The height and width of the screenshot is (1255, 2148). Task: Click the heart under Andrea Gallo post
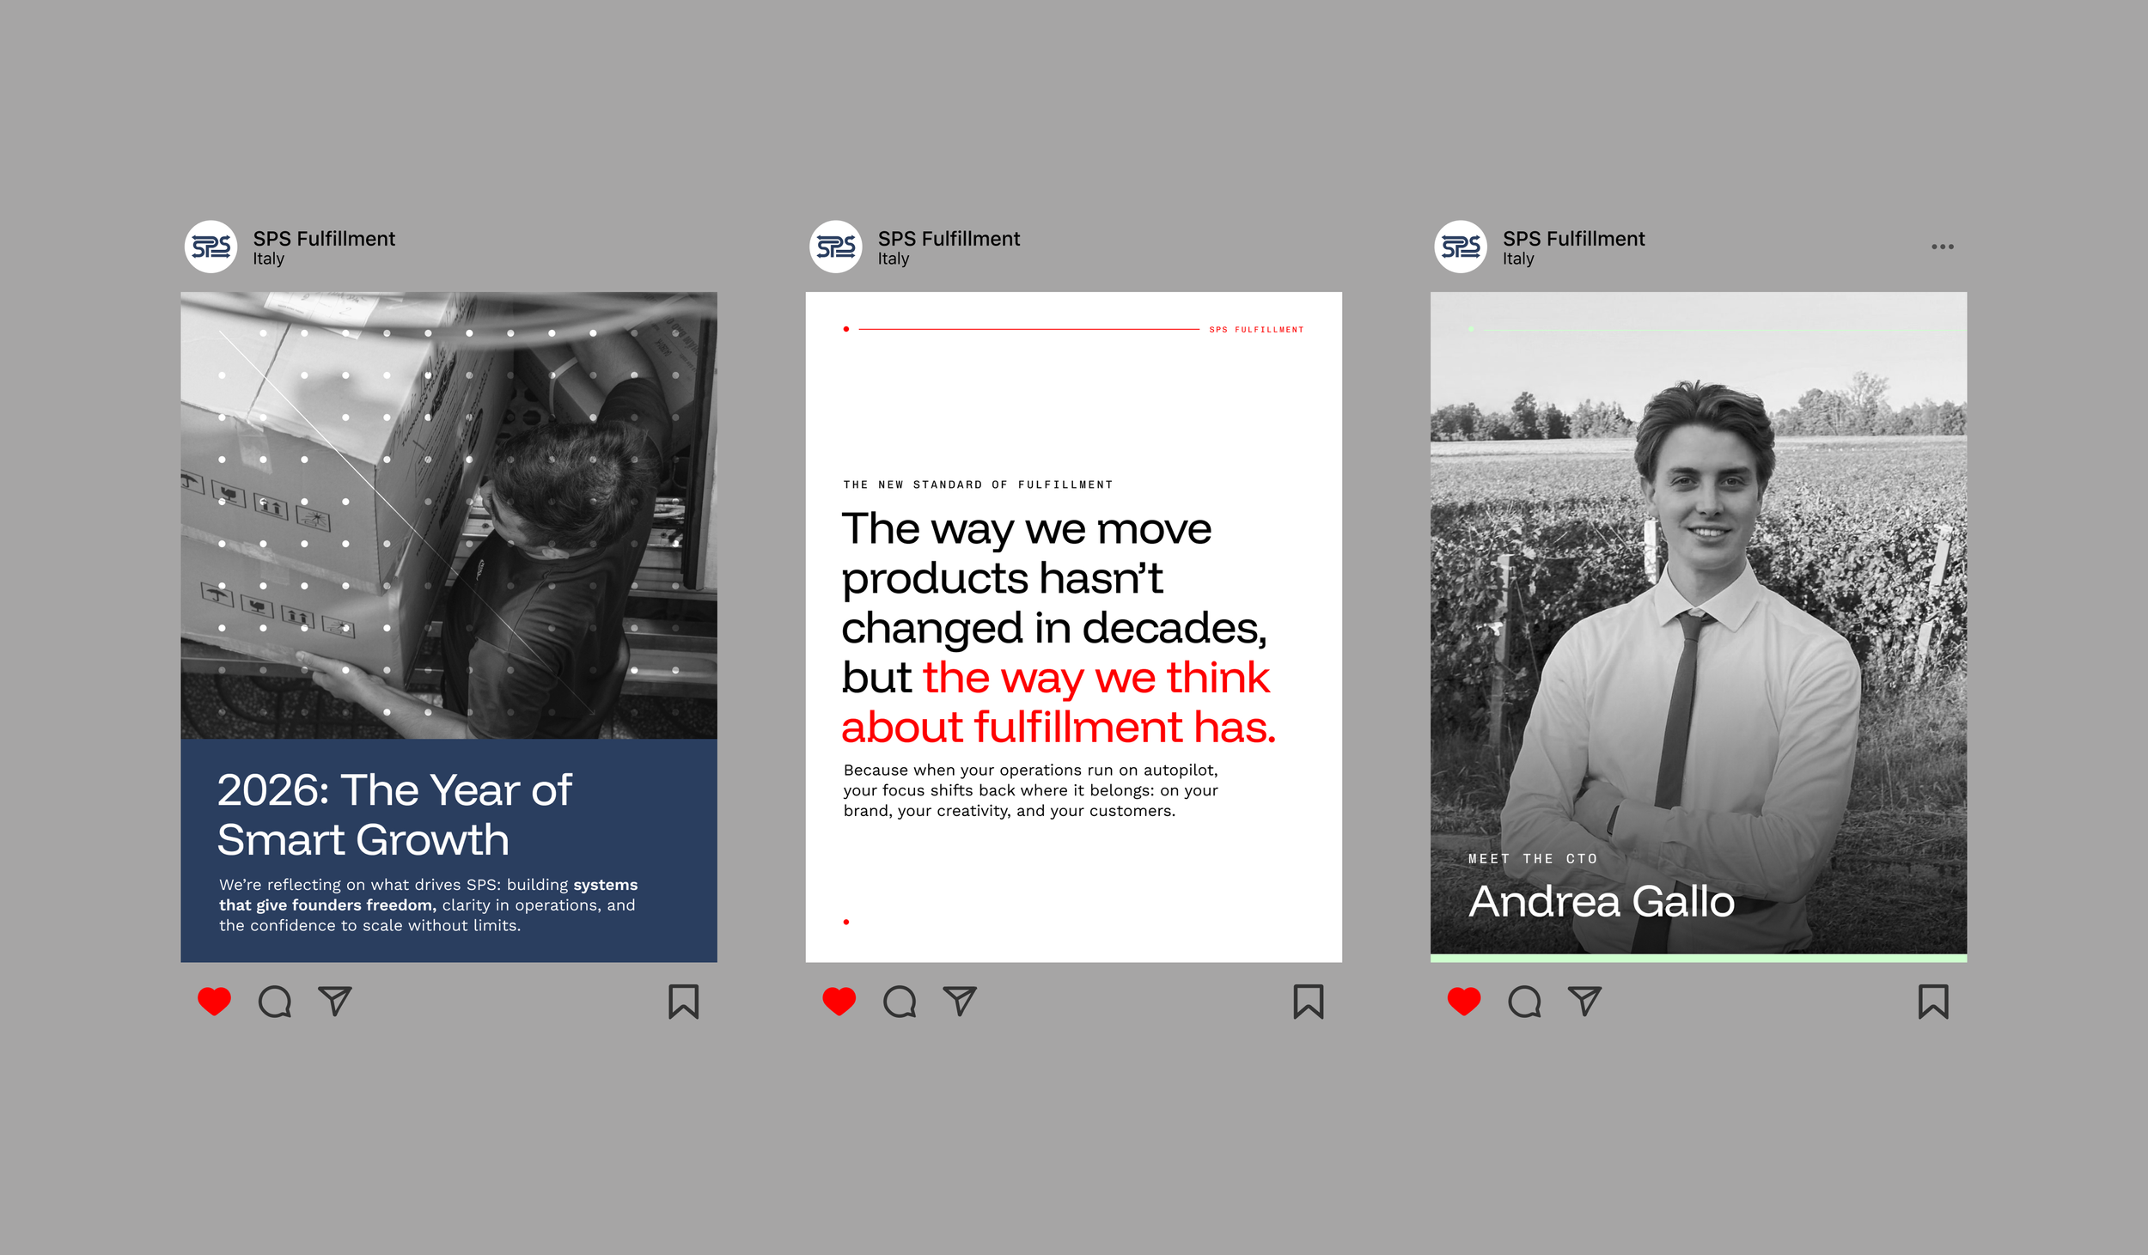(x=1464, y=1002)
